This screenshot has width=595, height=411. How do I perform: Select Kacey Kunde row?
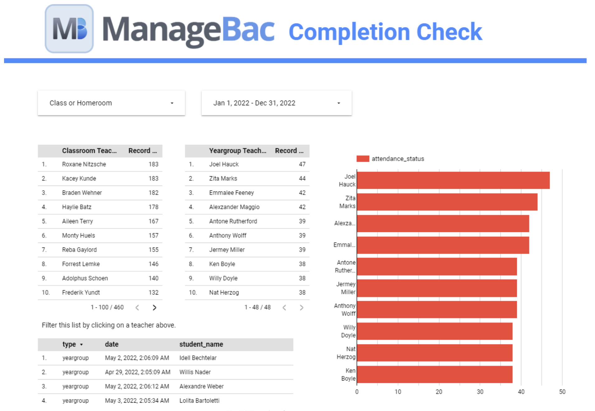point(100,179)
